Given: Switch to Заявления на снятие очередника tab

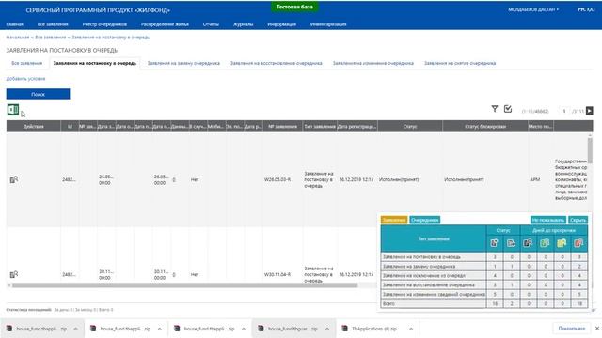Looking at the screenshot, I should (460, 63).
